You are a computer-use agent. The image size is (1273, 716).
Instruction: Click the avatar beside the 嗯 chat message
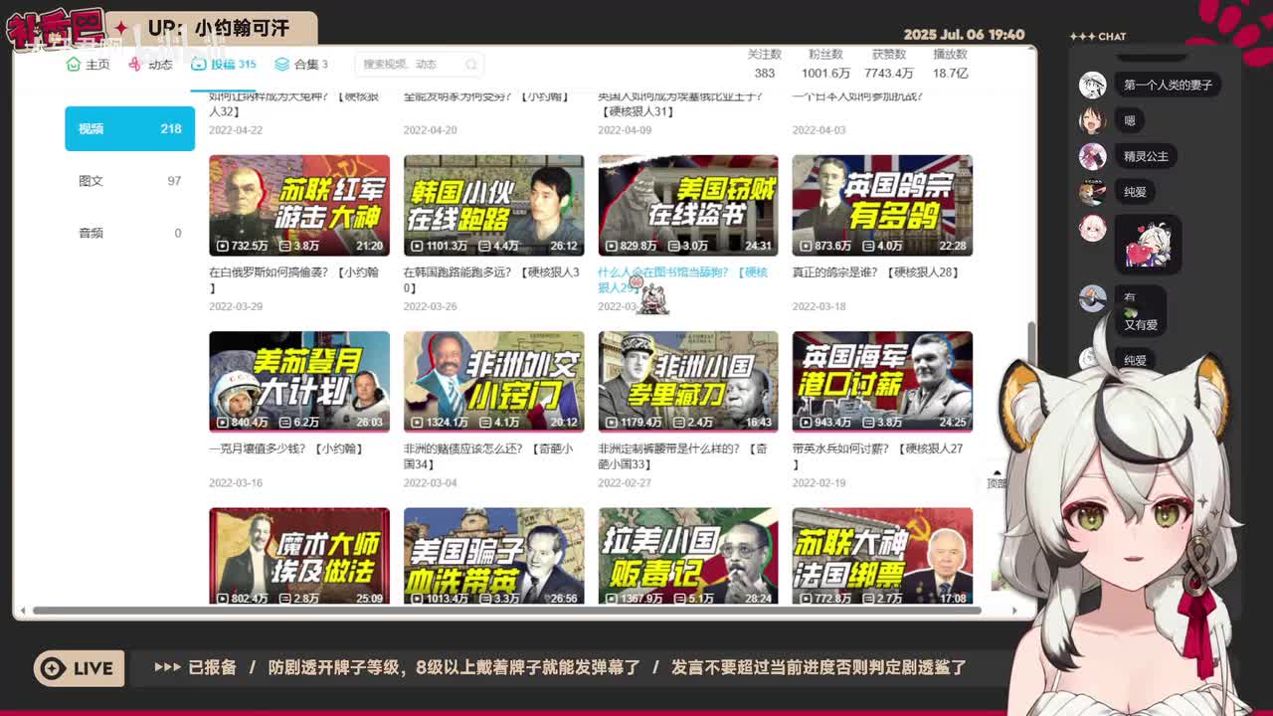[x=1093, y=120]
